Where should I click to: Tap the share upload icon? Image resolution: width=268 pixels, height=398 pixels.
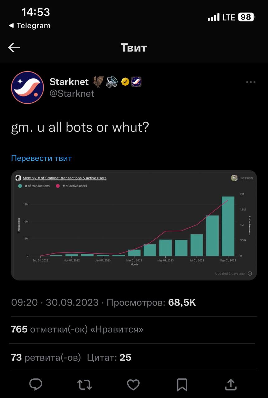click(230, 385)
